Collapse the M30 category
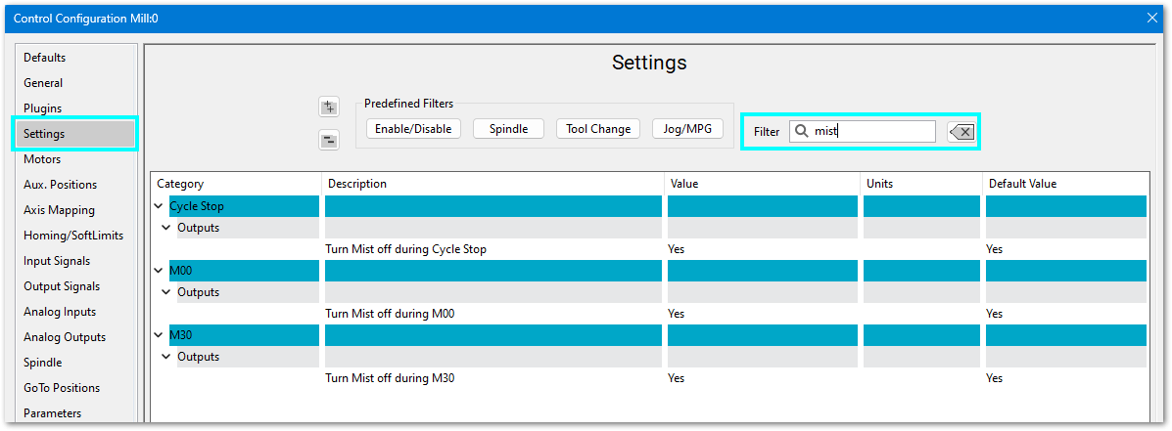1172x431 pixels. point(160,335)
